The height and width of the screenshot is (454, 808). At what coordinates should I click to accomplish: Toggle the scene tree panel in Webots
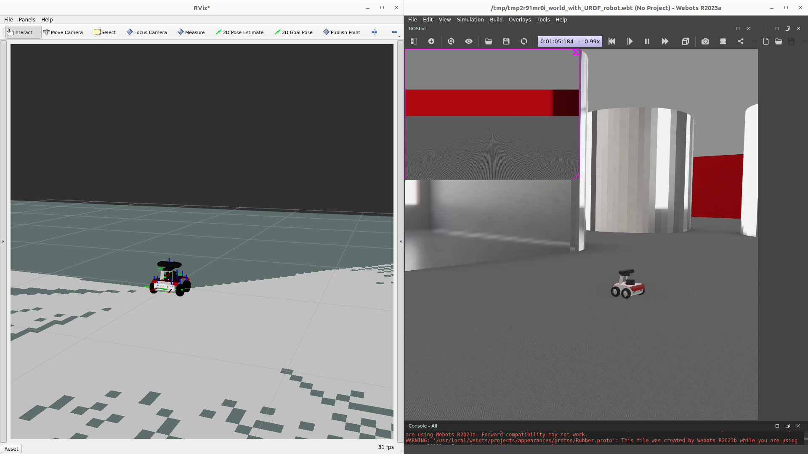click(414, 41)
